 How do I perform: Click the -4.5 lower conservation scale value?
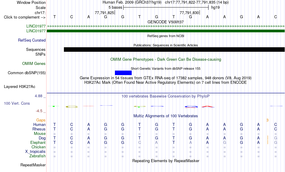tap(39, 111)
